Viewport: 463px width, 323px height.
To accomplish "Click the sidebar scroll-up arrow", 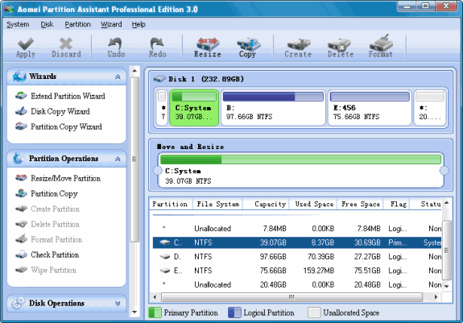I will pyautogui.click(x=134, y=71).
